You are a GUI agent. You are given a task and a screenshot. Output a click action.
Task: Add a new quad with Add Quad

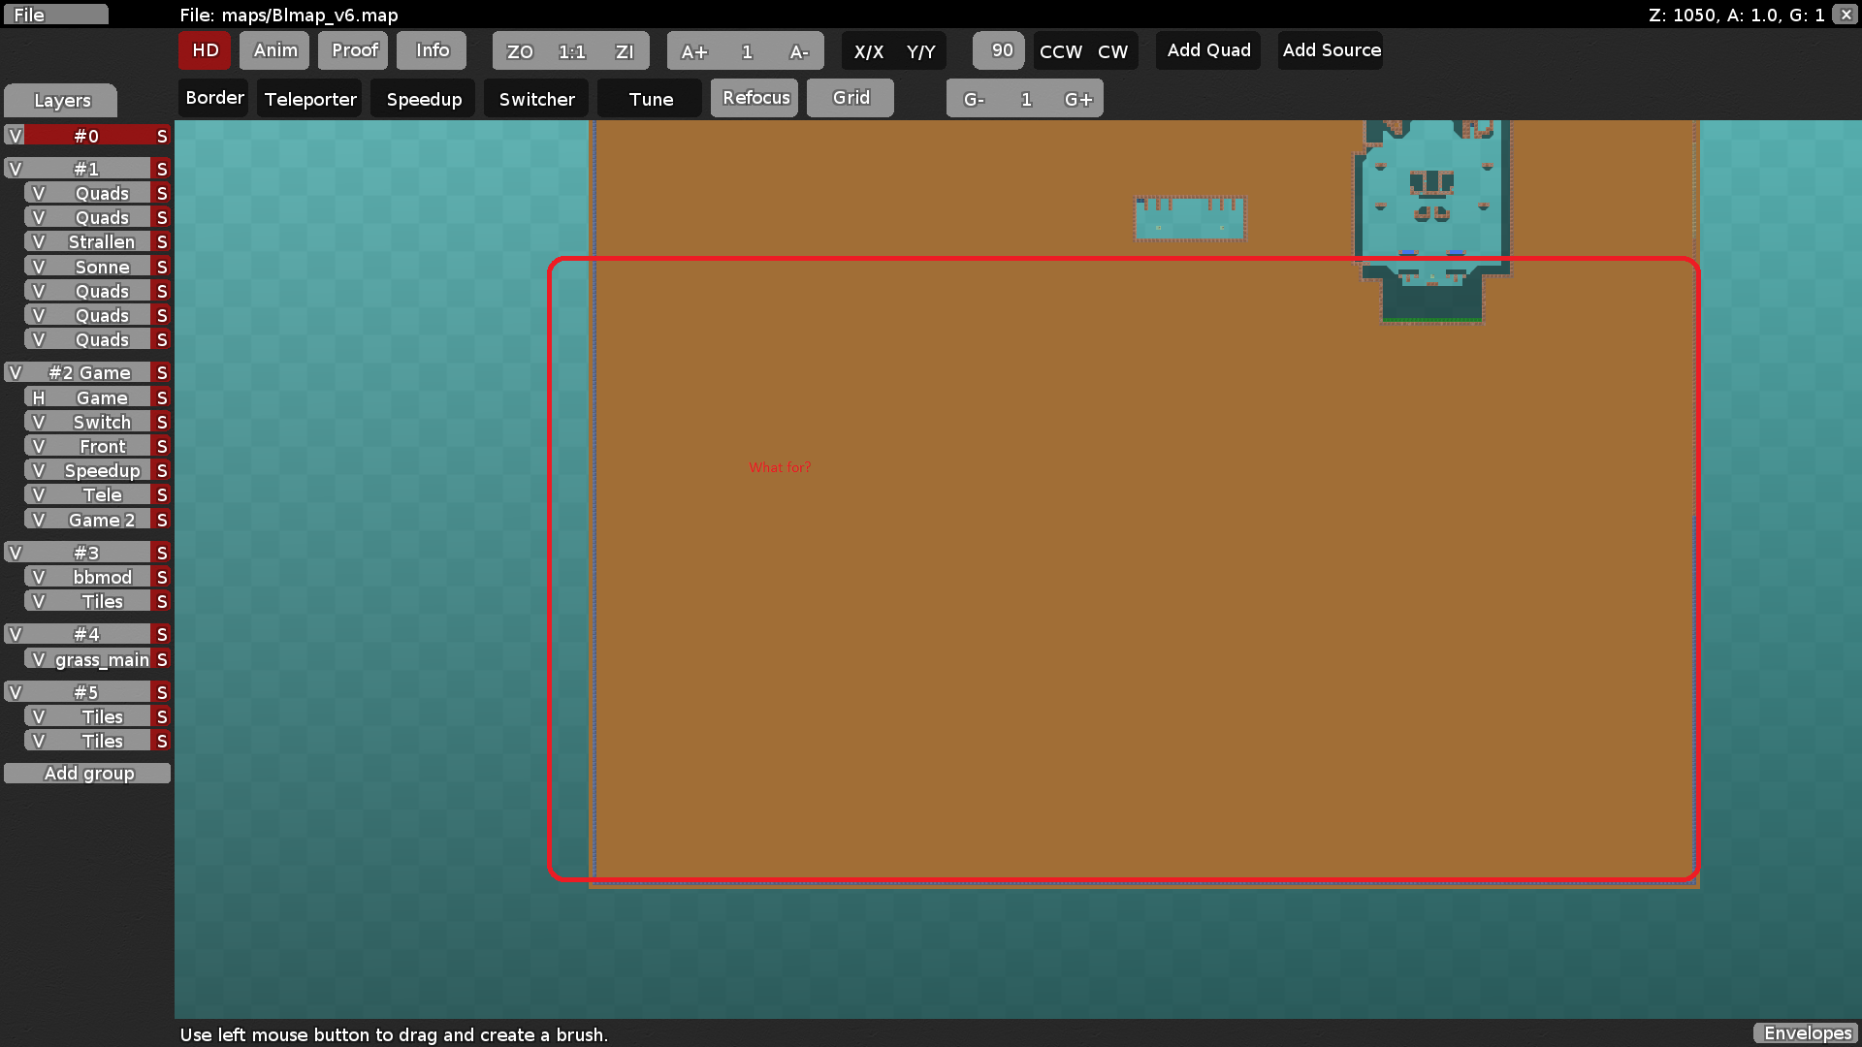click(1207, 50)
